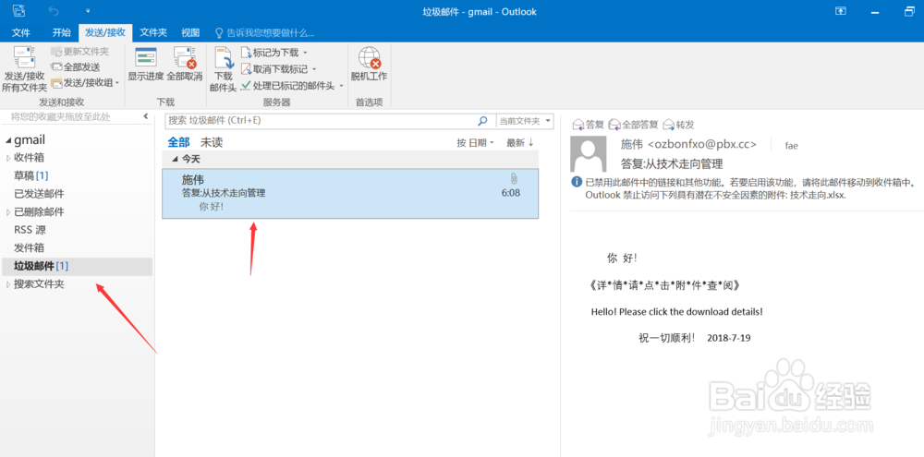Open the 已发送邮件 folder
924x457 pixels.
click(x=39, y=194)
